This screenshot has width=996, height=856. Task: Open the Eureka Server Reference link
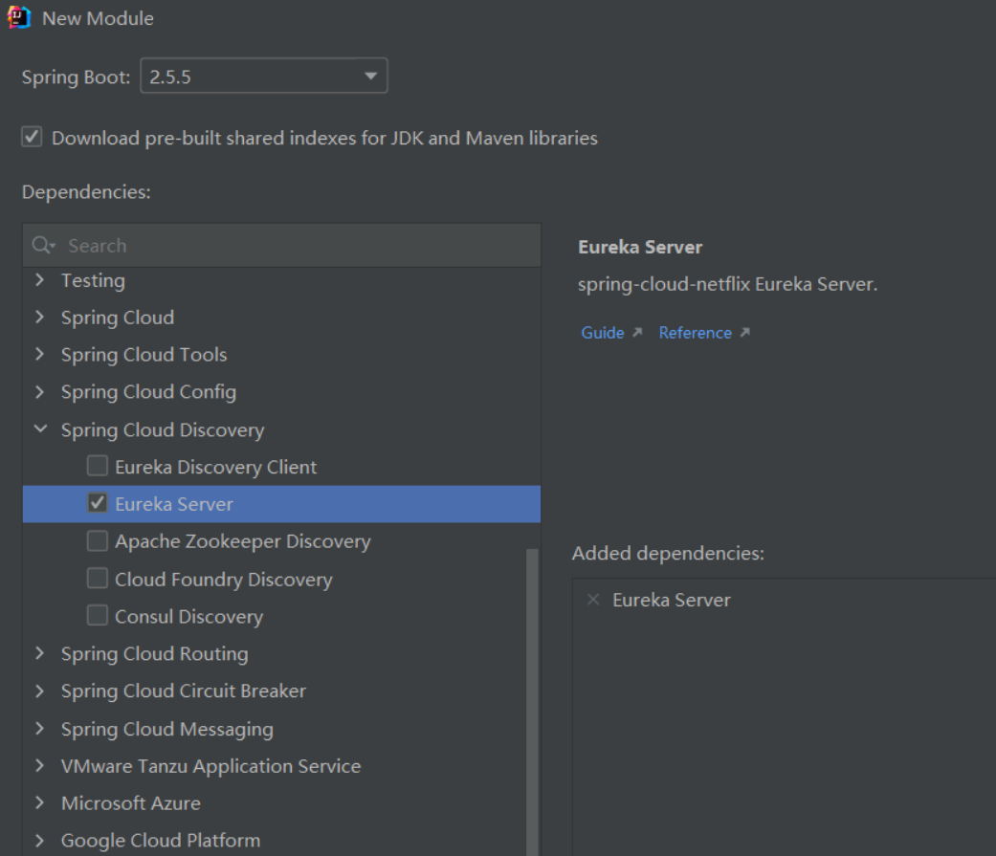click(x=696, y=333)
